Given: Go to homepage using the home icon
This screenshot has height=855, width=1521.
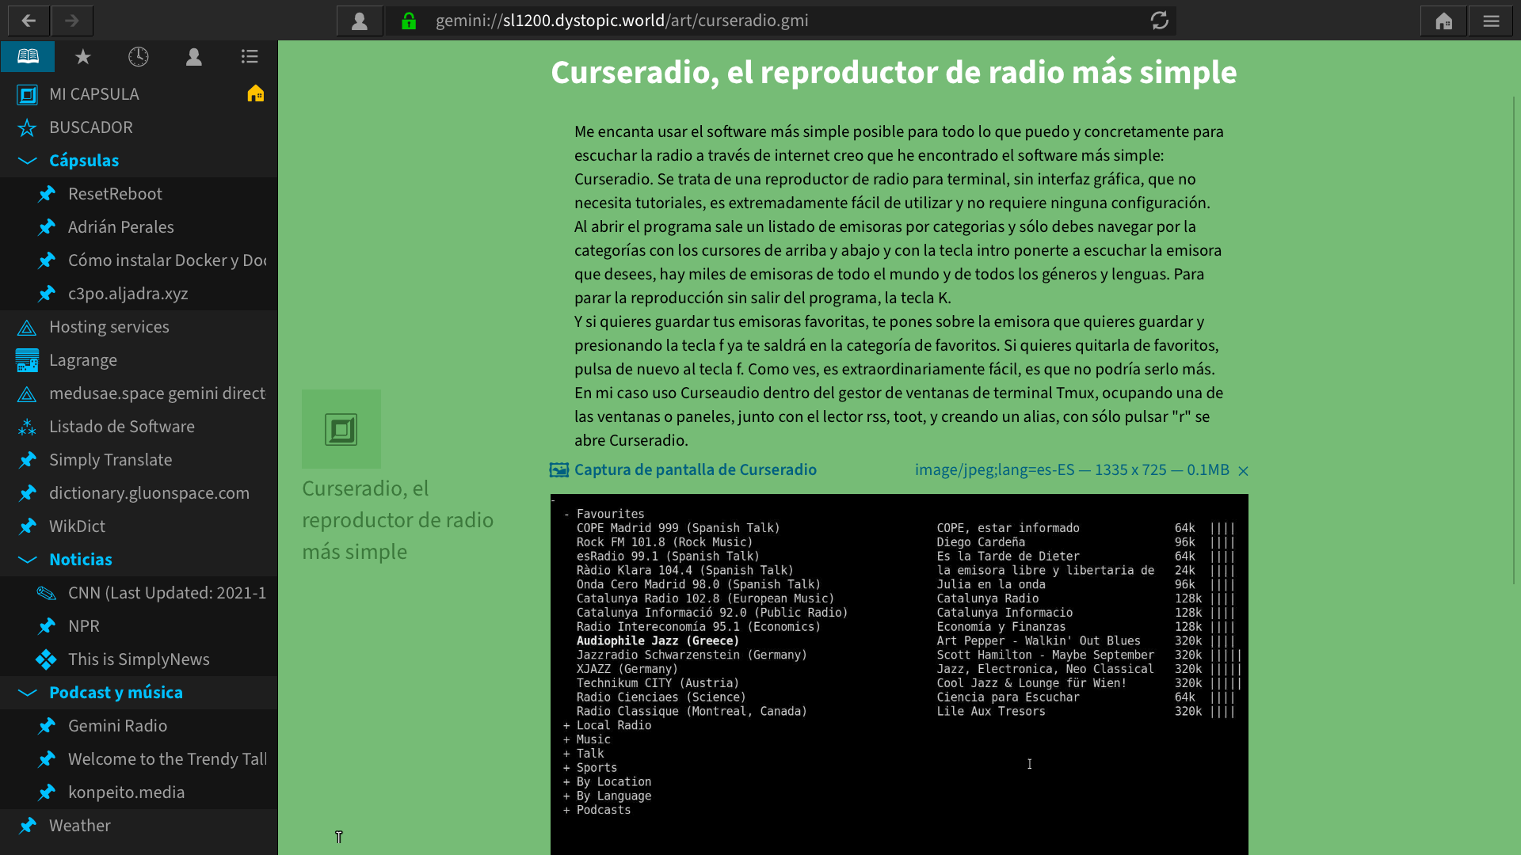Looking at the screenshot, I should 1443,21.
